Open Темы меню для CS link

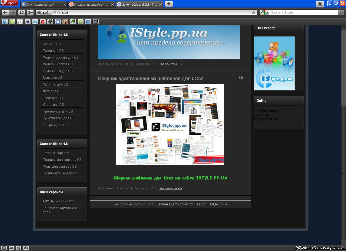coord(58,71)
